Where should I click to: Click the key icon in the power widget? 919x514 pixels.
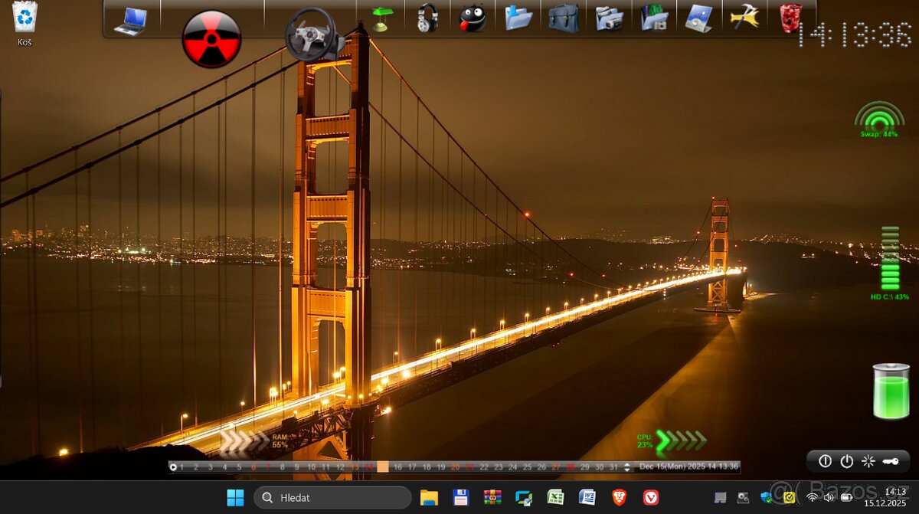(x=890, y=461)
